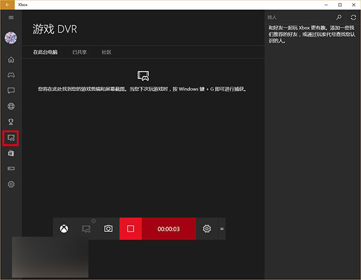361x280 pixels.
Task: Take a screenshot with camera icon
Action: click(x=108, y=229)
